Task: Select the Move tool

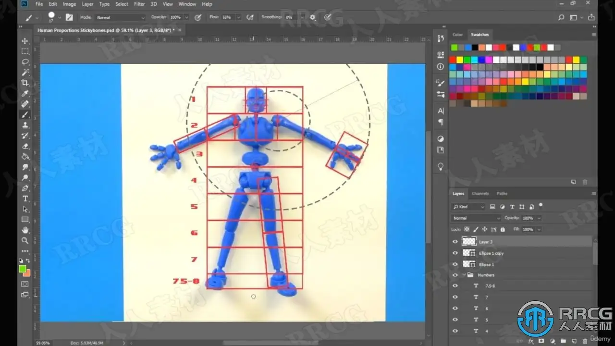Action: [x=25, y=41]
